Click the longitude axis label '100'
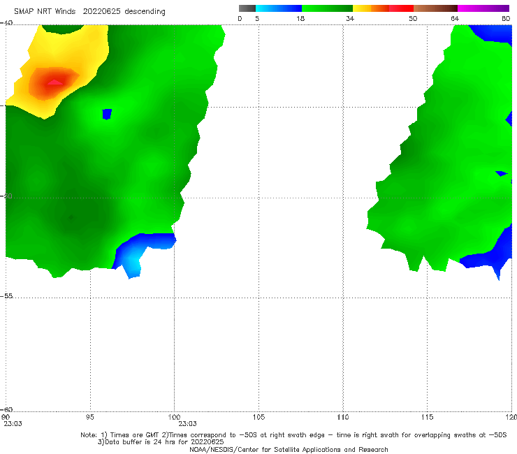 tap(174, 417)
